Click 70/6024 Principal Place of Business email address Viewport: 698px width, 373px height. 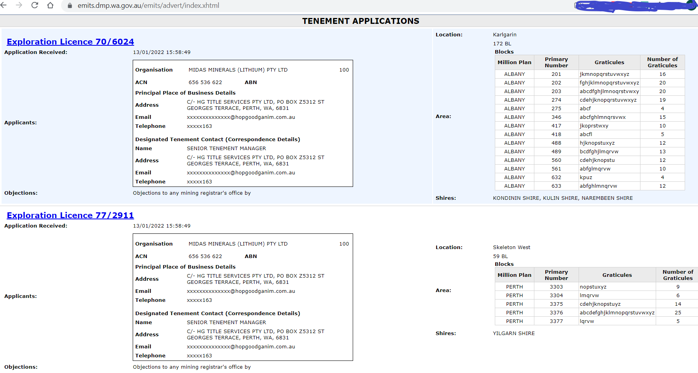pyautogui.click(x=241, y=117)
